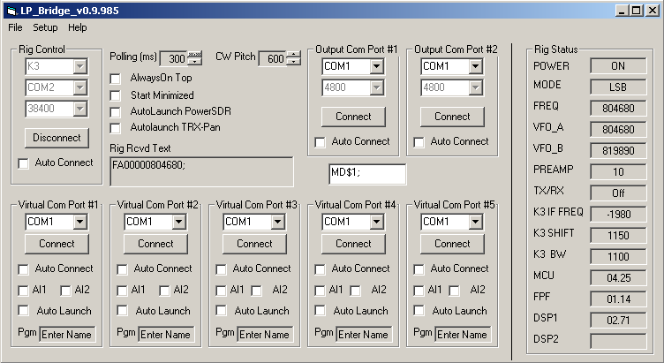Screen dimensions: 664x363
Task: Connect Output Com Port #2
Action: 452,117
